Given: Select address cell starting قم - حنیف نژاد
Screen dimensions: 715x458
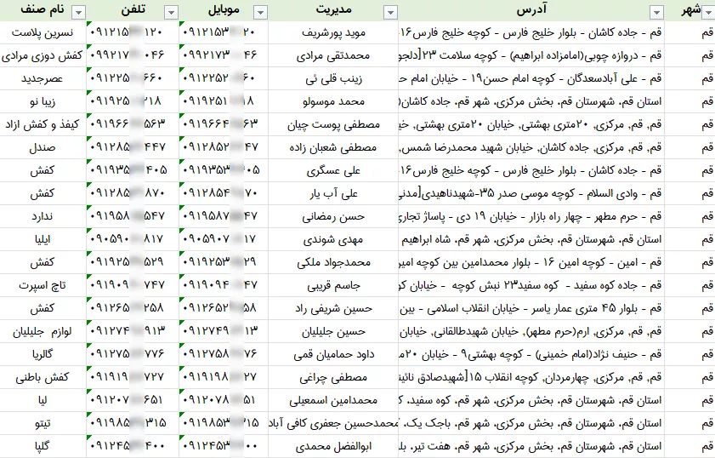Looking at the screenshot, I should (x=531, y=354).
